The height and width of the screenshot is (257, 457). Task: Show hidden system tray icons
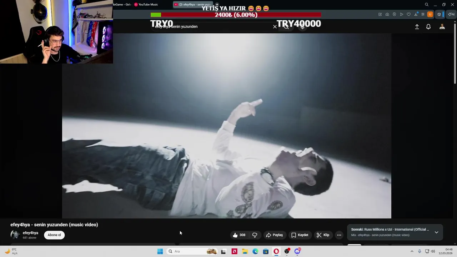coord(412,251)
